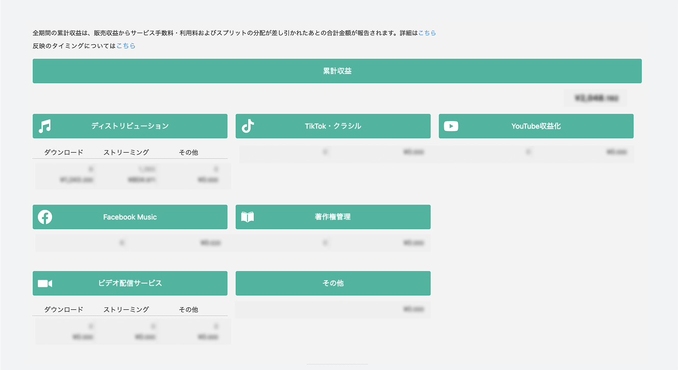Click the video camera icon for ビデオ配信サービス
678x370 pixels.
click(x=45, y=283)
